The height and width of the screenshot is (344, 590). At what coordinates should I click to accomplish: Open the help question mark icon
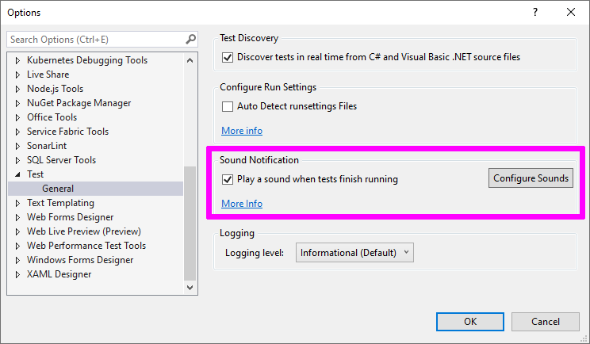535,12
